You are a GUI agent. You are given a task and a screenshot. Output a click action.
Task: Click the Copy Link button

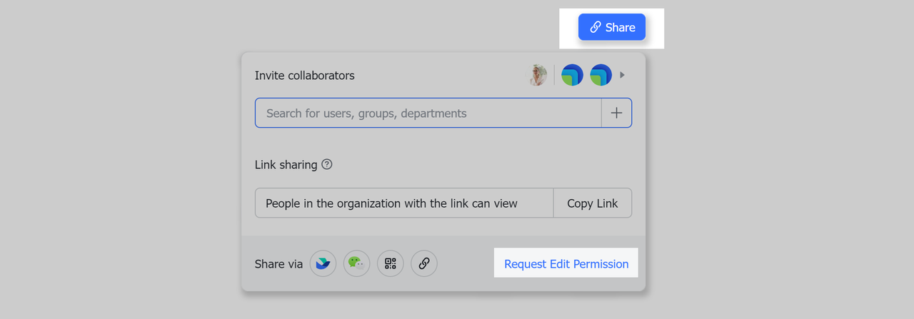[x=592, y=203]
